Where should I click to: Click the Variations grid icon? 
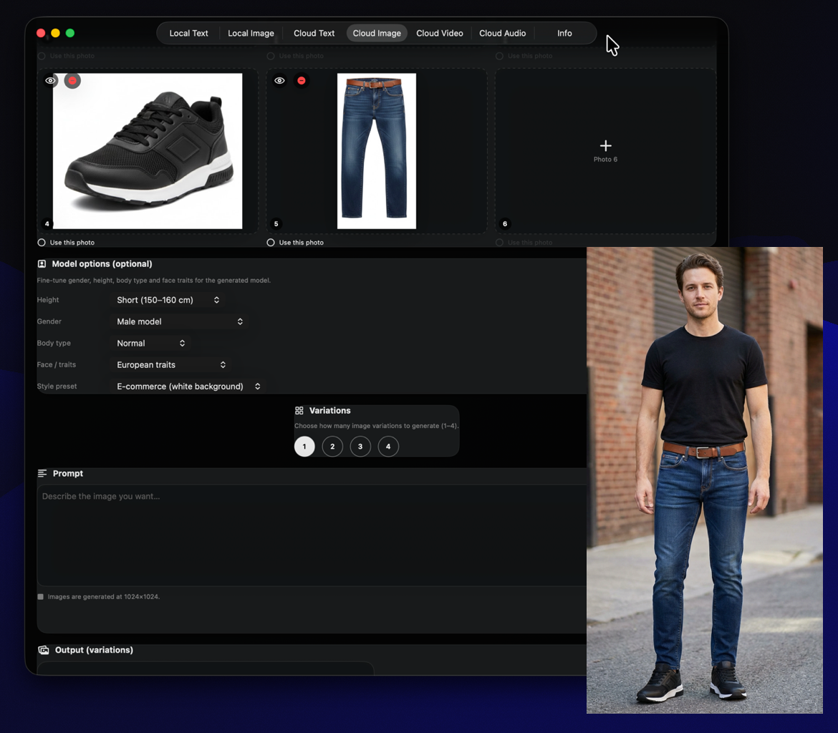[299, 411]
